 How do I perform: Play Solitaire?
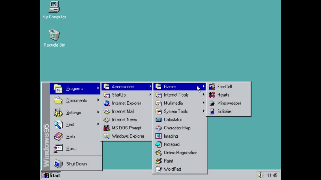(x=224, y=111)
